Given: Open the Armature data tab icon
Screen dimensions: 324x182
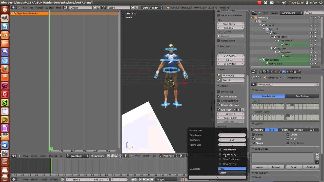Looking at the screenshot, I should (x=284, y=72).
